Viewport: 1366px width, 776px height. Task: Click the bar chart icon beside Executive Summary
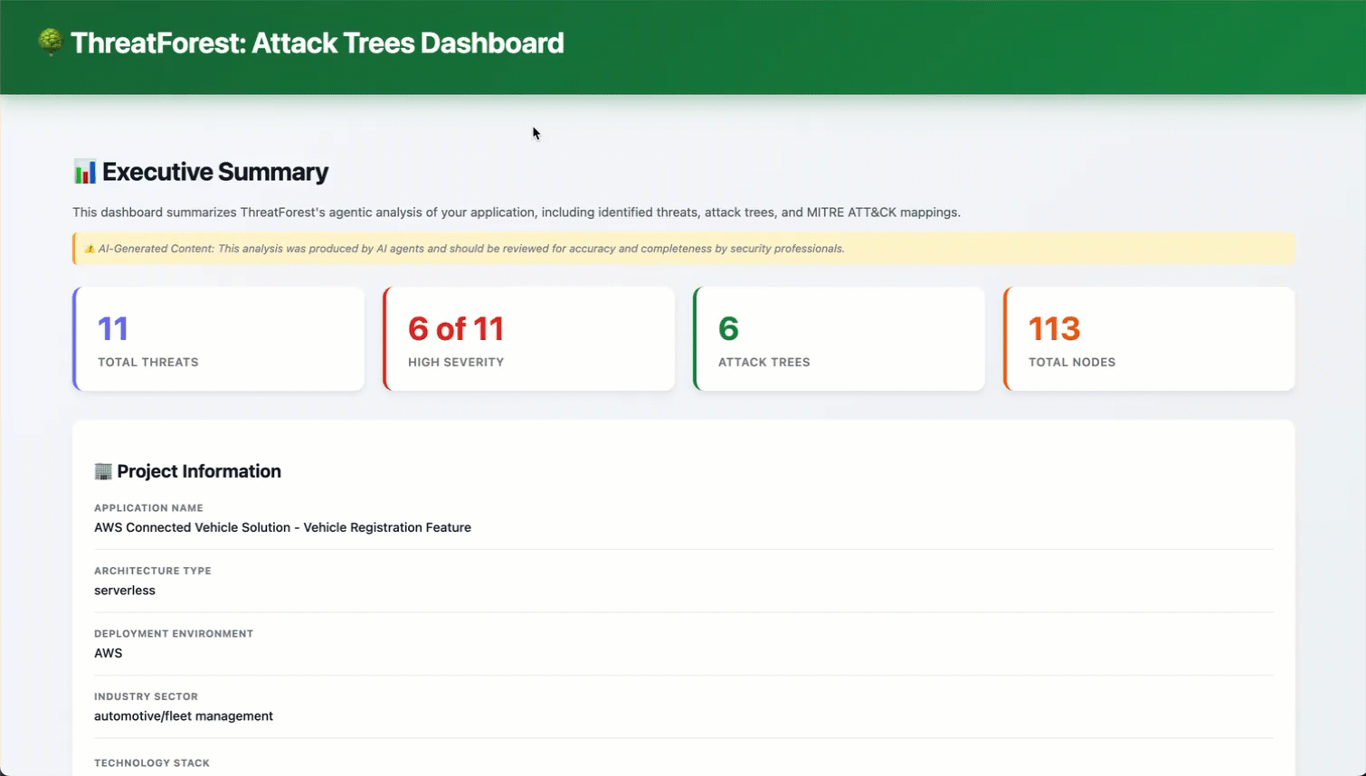coord(82,171)
